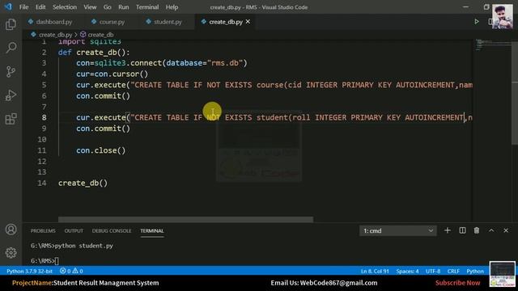Screen dimensions: 518x291
Task: Click the VS Code logo icon
Action: pyautogui.click(x=8, y=6)
